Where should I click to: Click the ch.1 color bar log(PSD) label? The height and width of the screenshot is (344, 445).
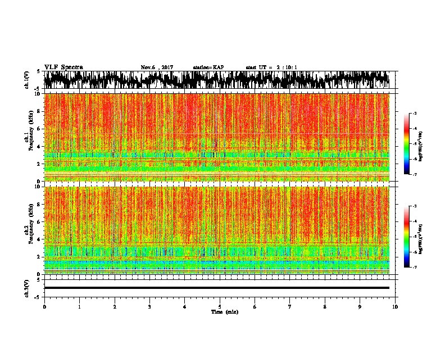(421, 147)
